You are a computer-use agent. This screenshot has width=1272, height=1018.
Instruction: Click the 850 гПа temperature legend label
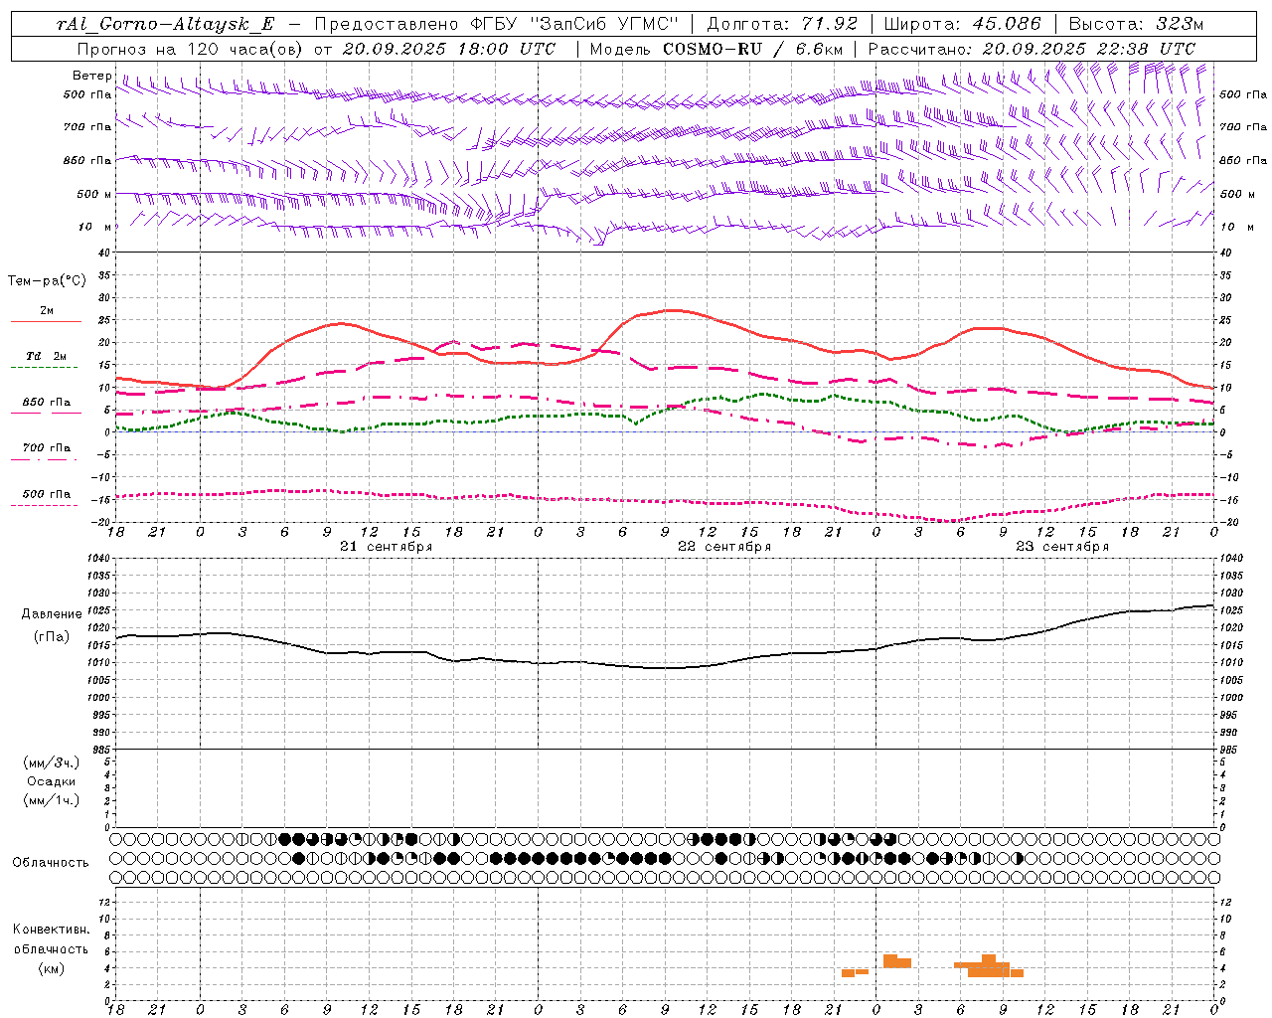(47, 403)
